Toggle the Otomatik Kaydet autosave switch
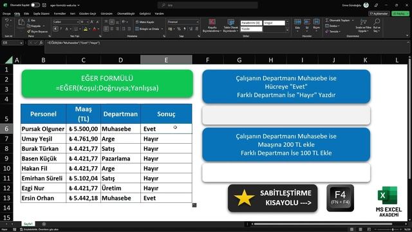 [x=35, y=5]
